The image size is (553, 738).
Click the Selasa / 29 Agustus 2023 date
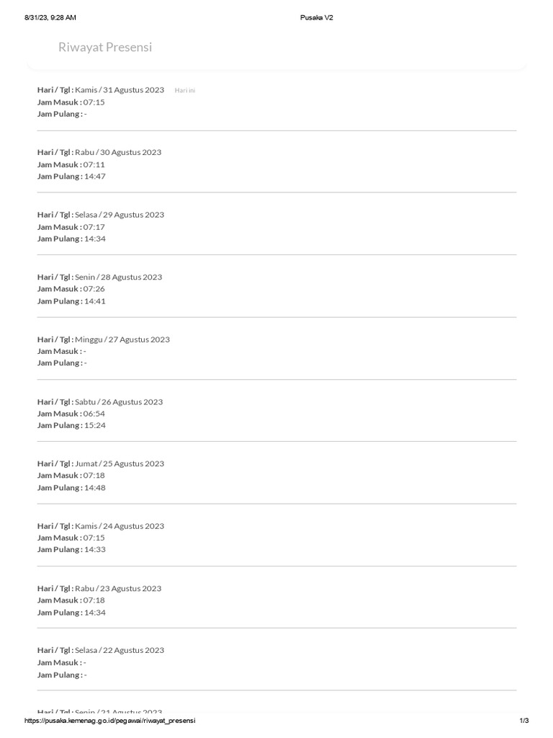tap(120, 215)
